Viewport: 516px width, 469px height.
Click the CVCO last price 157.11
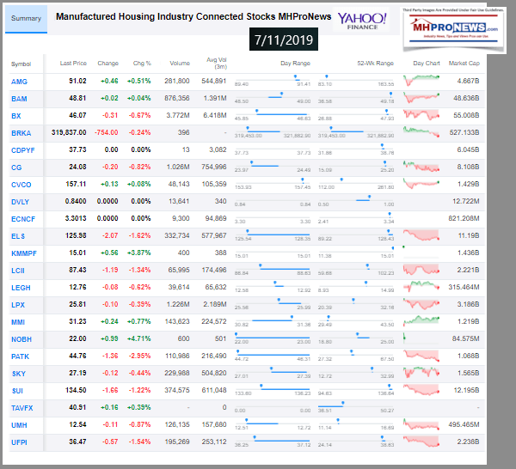click(x=76, y=184)
